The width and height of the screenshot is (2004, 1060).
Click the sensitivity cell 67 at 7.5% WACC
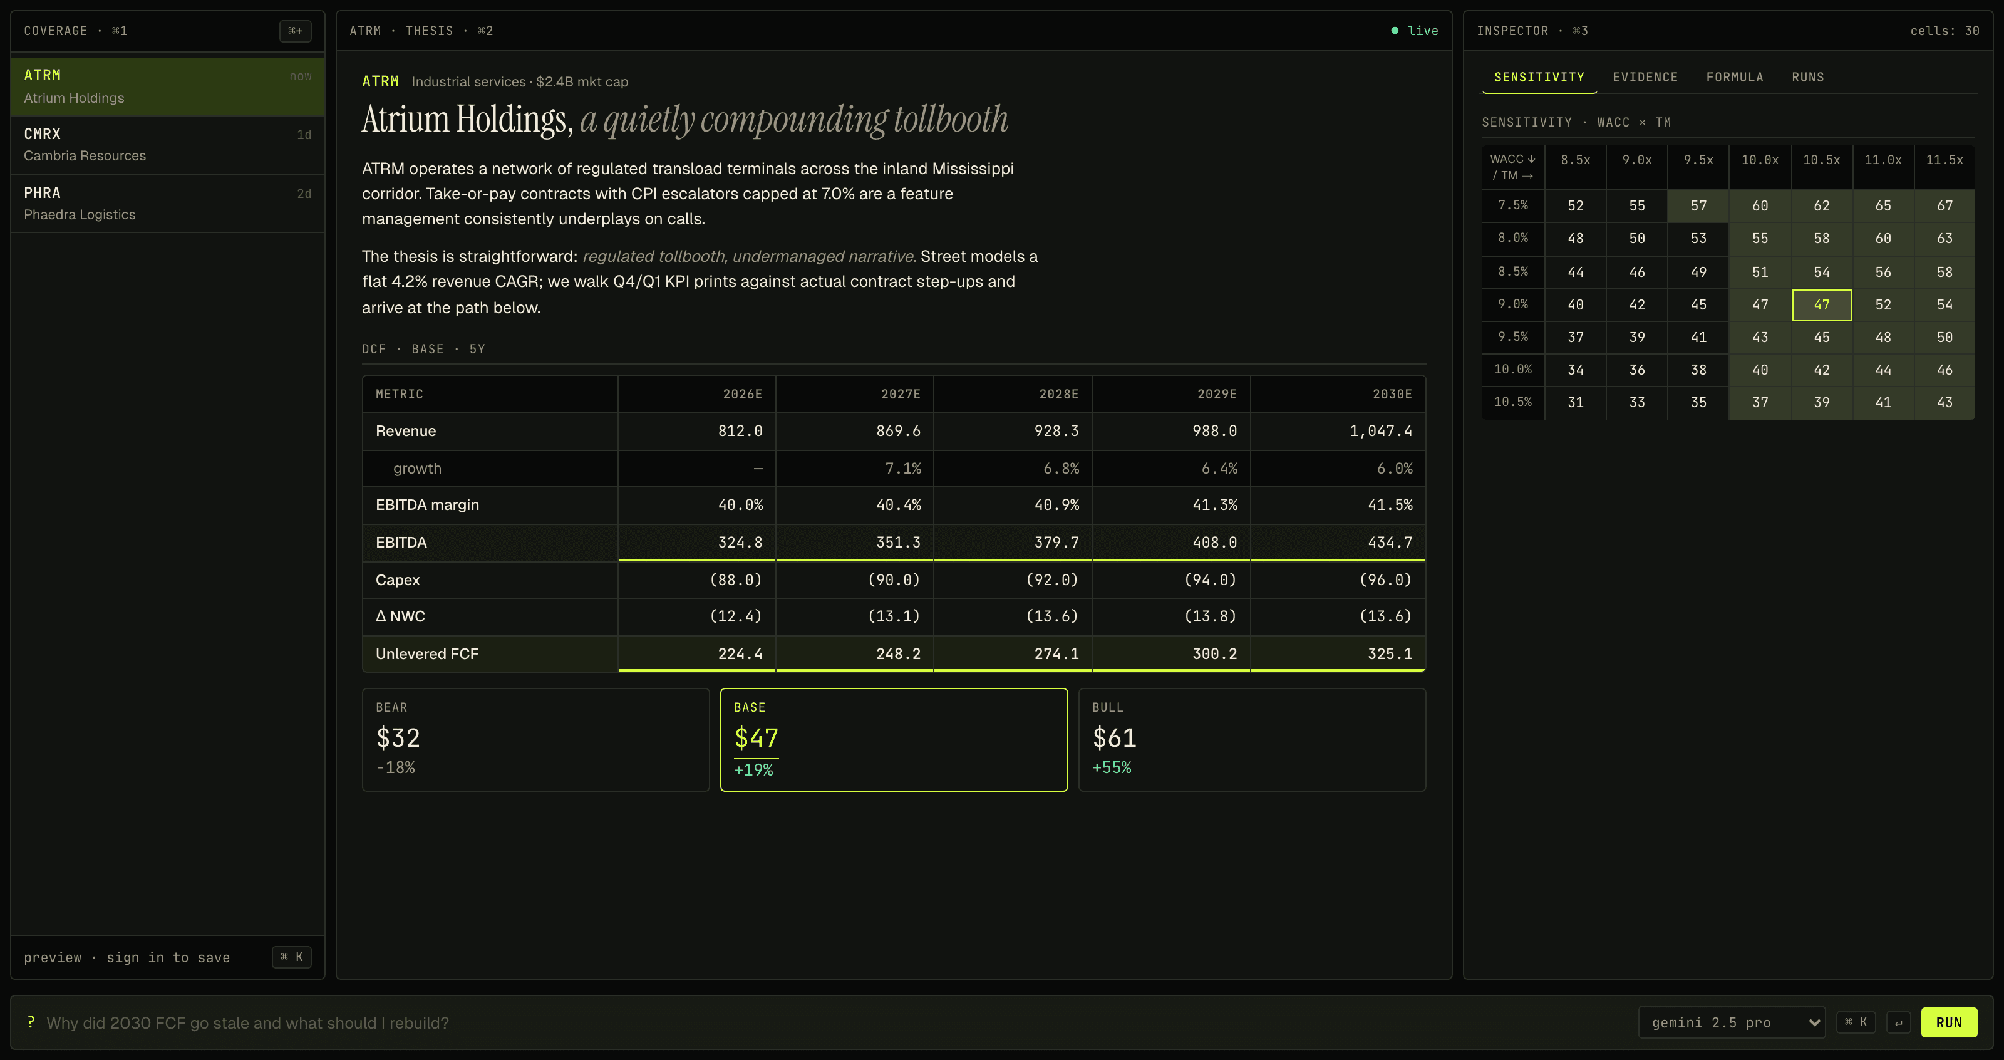click(1944, 205)
